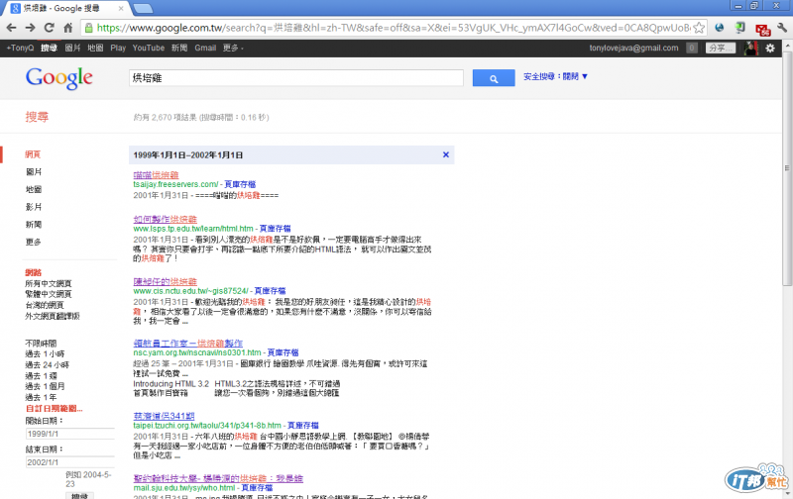Open result title for taipei.tzuchi.org.tw
The image size is (793, 499).
[164, 416]
